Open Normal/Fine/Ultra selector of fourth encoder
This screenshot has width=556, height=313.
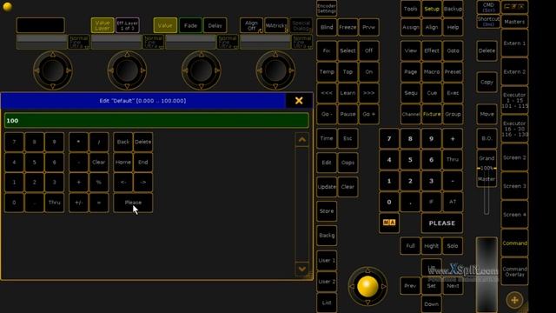[302, 42]
